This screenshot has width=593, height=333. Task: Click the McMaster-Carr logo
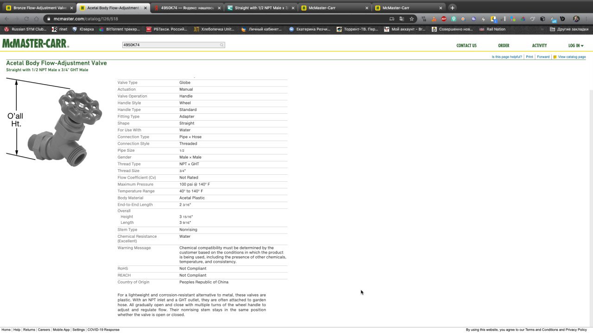[x=35, y=43]
